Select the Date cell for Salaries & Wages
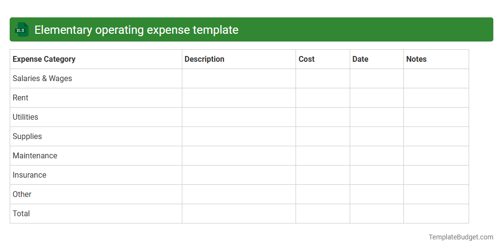This screenshot has width=503, height=251. (377, 78)
